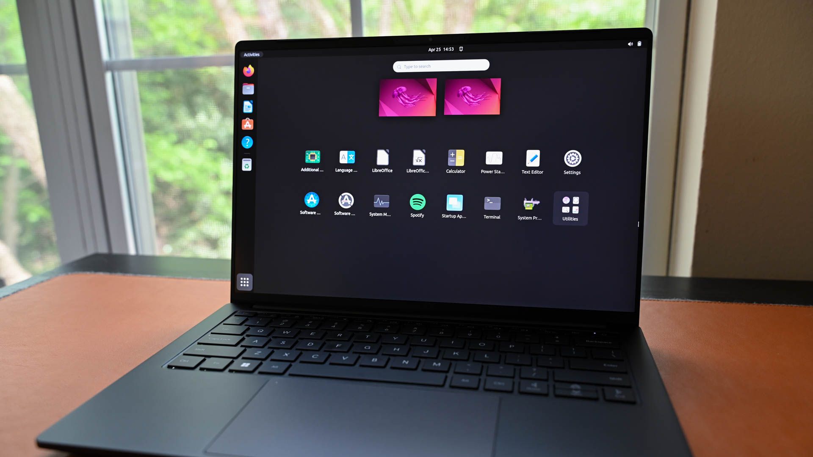Click the sound/volume status icon

(630, 43)
